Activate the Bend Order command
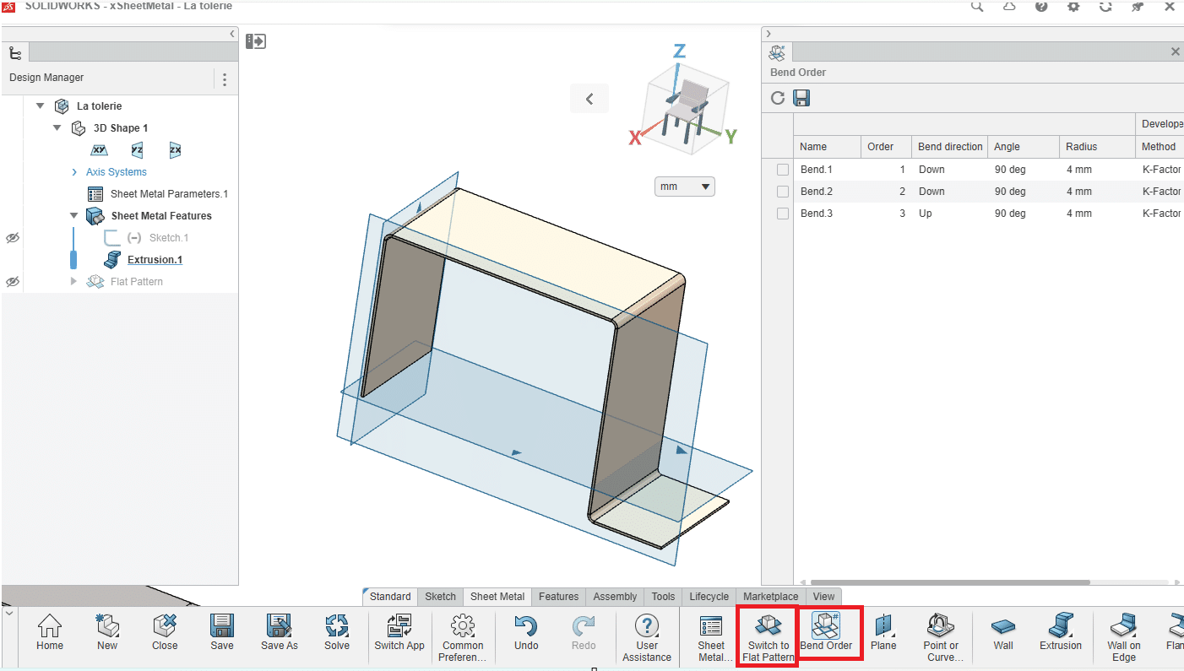The width and height of the screenshot is (1184, 671). click(x=826, y=632)
